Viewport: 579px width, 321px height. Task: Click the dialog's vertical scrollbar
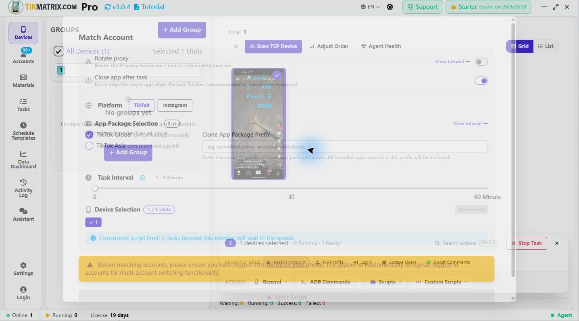coord(513,150)
